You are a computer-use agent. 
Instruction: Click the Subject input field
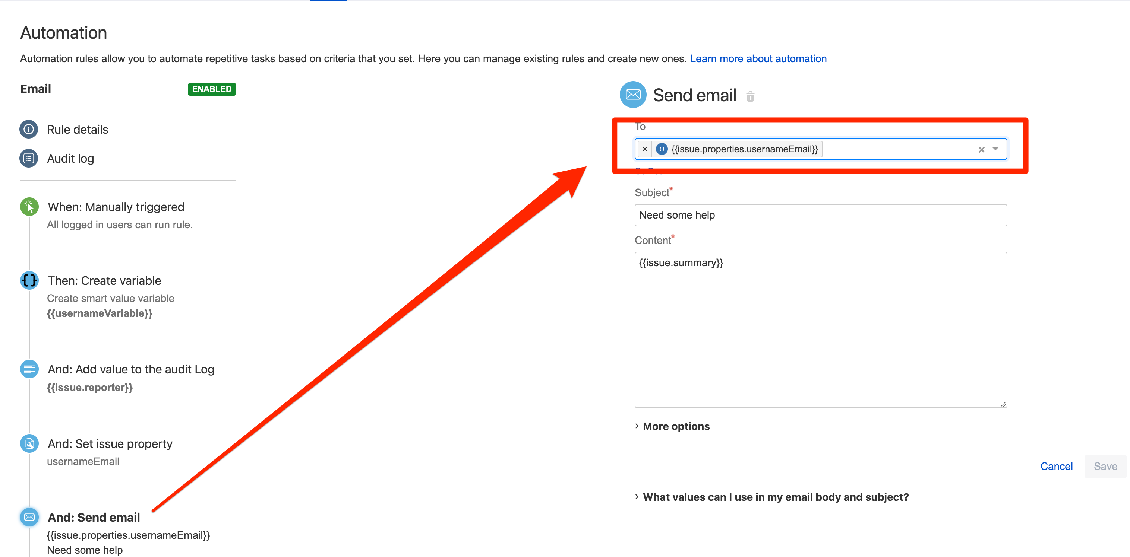(x=821, y=215)
